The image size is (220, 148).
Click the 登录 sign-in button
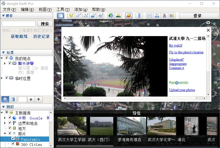(x=197, y=16)
